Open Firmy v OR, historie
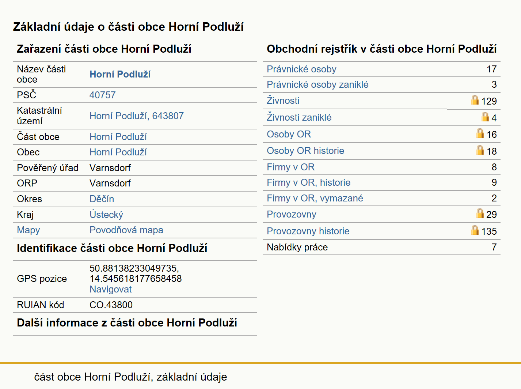Image resolution: width=521 pixels, height=389 pixels. (308, 182)
